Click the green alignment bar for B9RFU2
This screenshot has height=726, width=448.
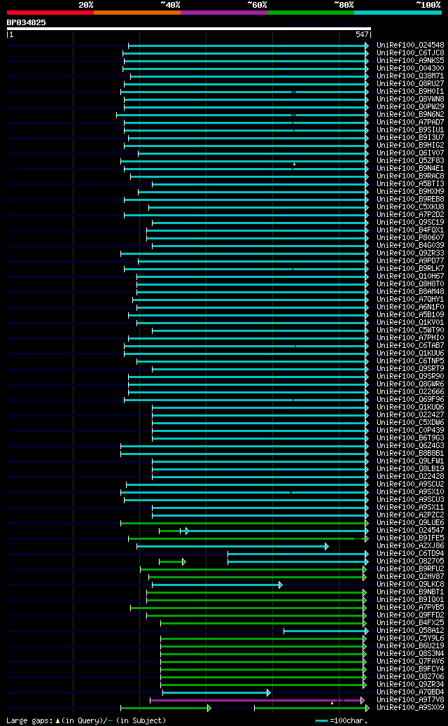[253, 569]
